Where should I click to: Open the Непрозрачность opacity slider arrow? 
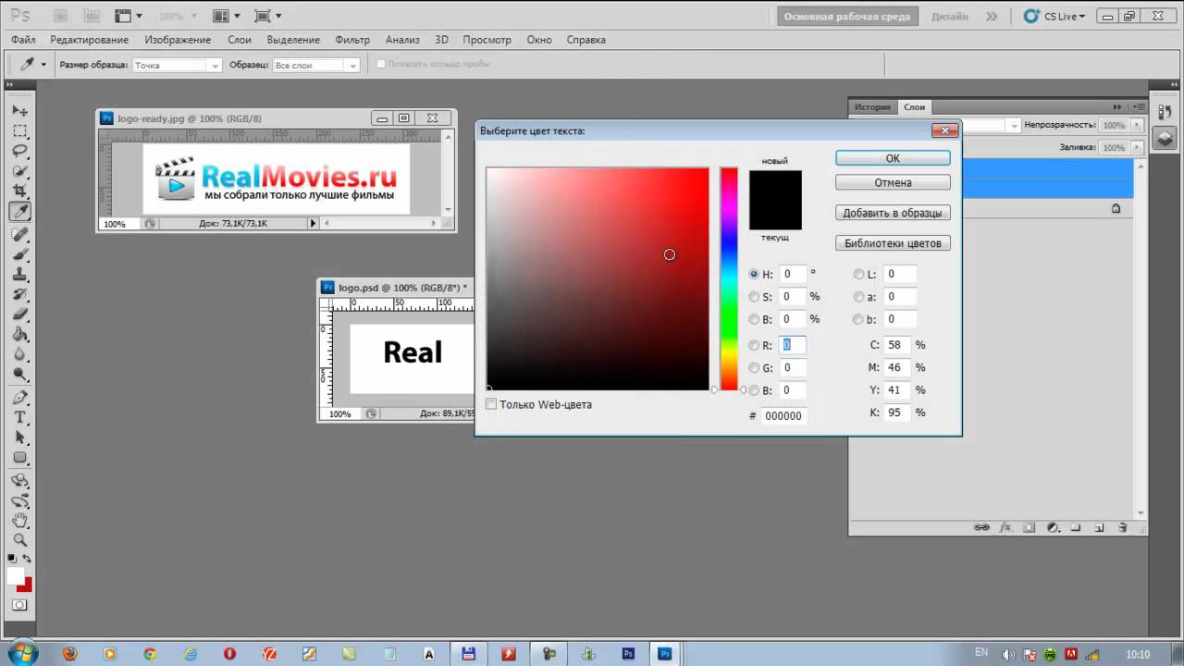click(1138, 125)
